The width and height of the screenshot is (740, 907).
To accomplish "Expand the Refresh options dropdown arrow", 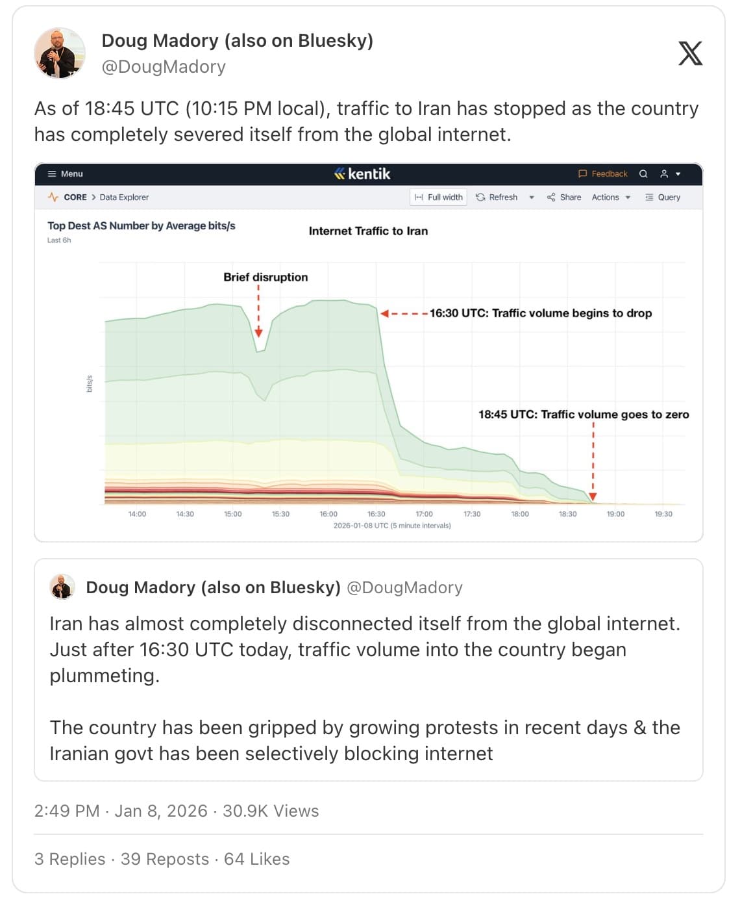I will [x=532, y=198].
